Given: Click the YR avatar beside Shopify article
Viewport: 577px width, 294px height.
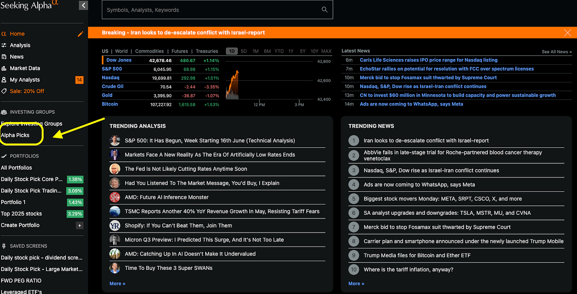Looking at the screenshot, I should tap(115, 225).
